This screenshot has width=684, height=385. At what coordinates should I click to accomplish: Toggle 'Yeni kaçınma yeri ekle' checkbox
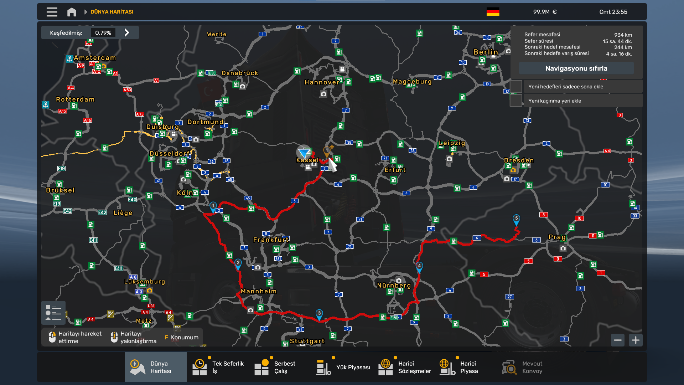(516, 101)
